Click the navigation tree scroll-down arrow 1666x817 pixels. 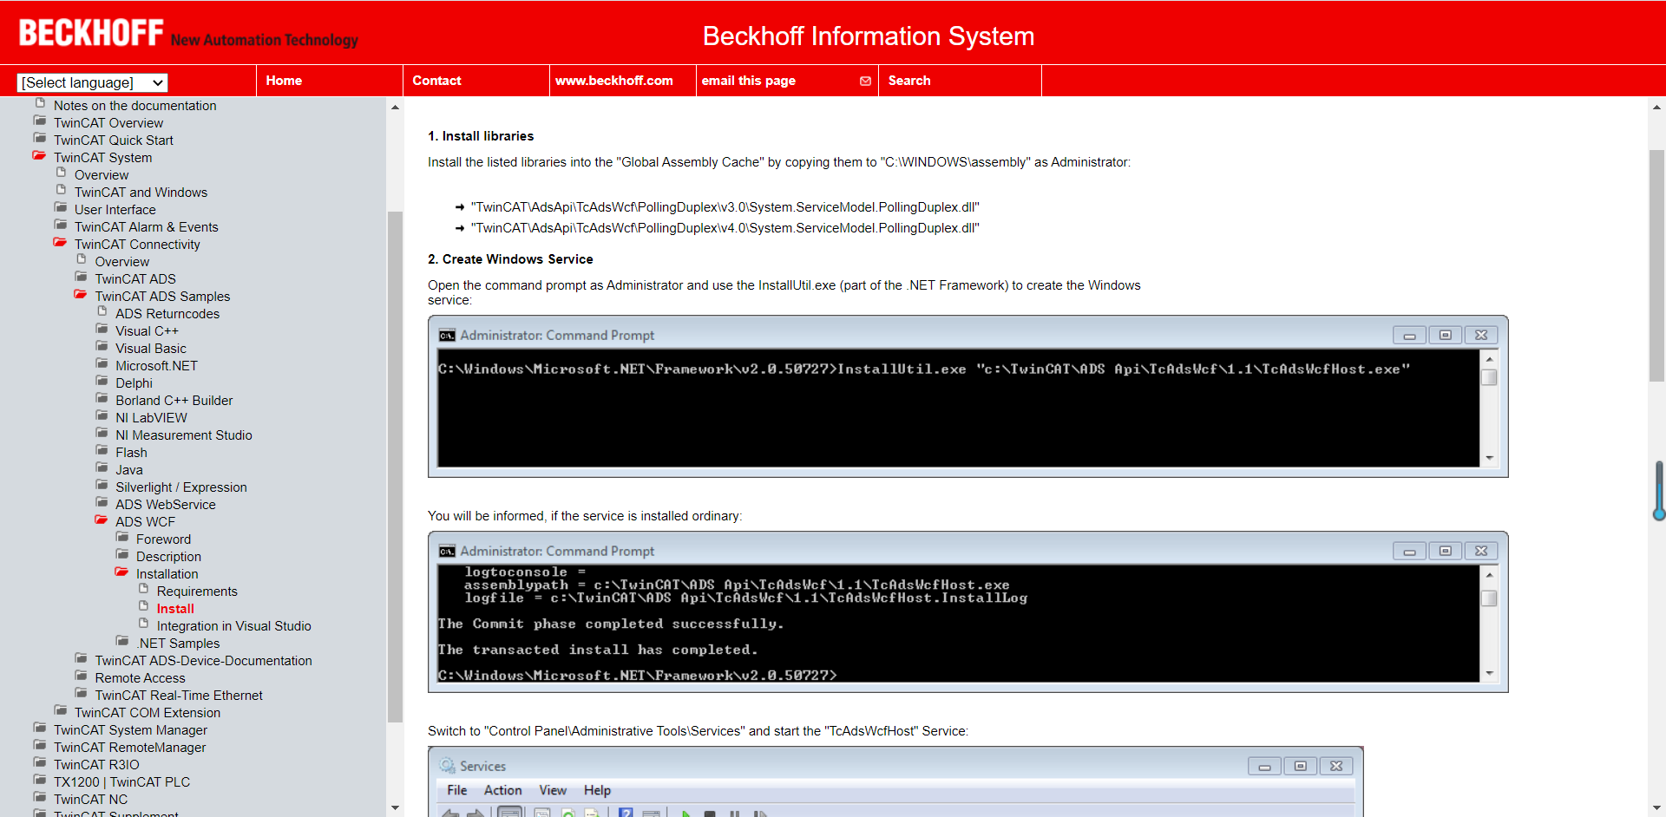[395, 808]
